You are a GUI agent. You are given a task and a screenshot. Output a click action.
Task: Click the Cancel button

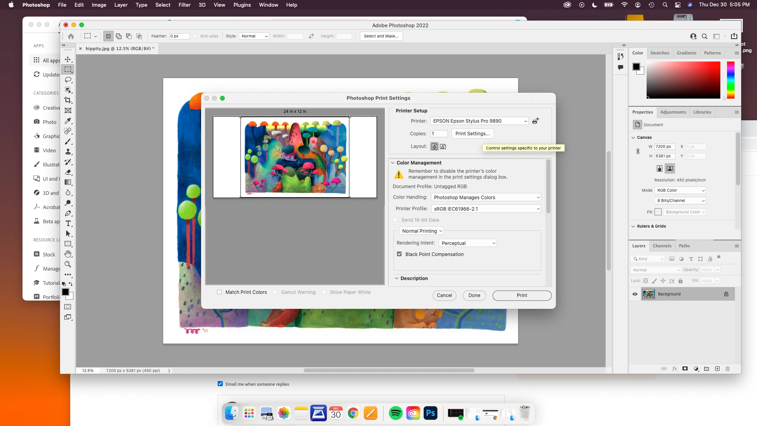coord(444,295)
